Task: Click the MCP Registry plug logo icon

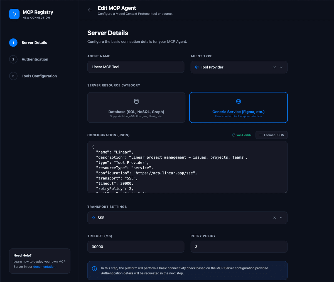Action: point(14,14)
